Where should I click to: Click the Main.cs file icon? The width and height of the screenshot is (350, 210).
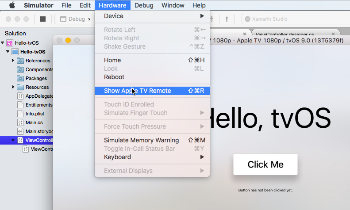(x=20, y=122)
